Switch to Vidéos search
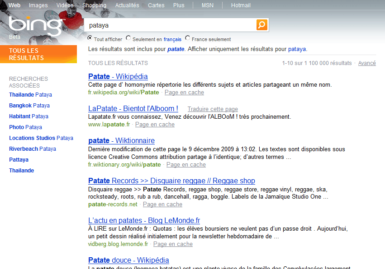Screen dimensions: 385x269 coord(65,5)
